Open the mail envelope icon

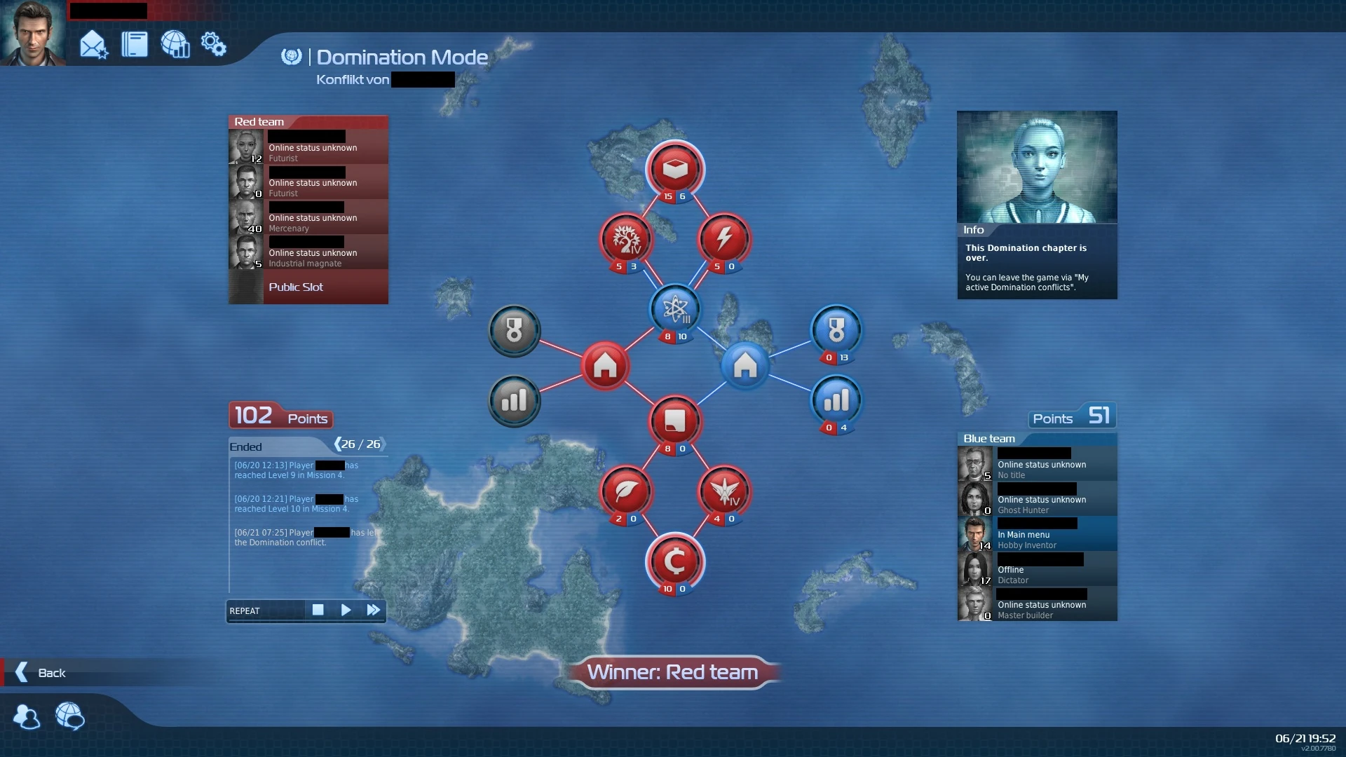(93, 45)
